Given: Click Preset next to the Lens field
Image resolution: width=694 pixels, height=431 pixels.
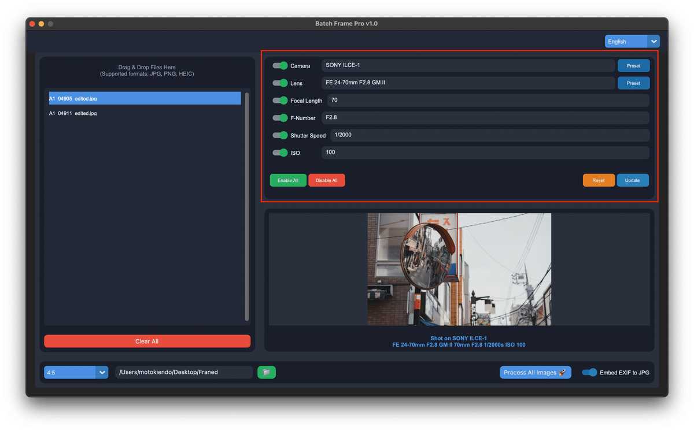Looking at the screenshot, I should tap(633, 83).
